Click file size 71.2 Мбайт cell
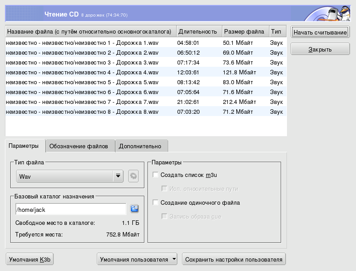This screenshot has height=271, width=356. pos(238,112)
